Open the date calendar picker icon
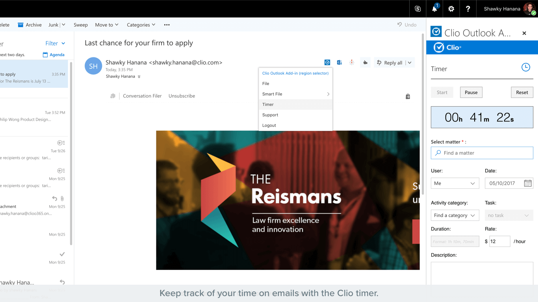Image resolution: width=538 pixels, height=302 pixels. (528, 183)
